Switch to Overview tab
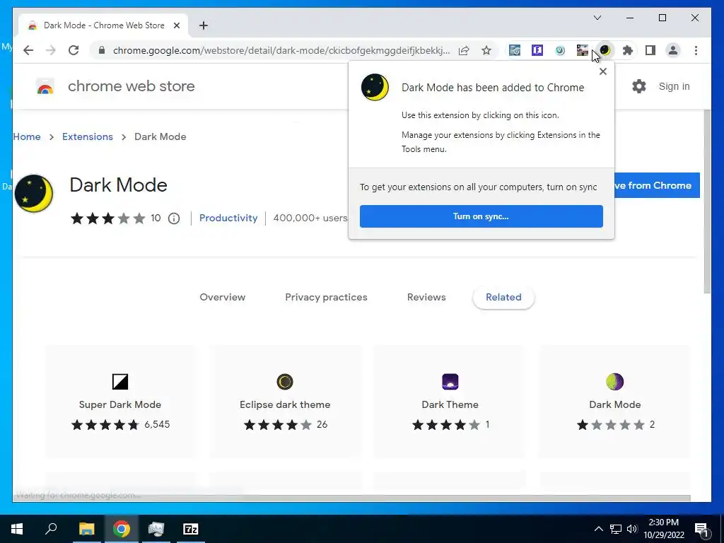This screenshot has height=543, width=724. click(223, 298)
